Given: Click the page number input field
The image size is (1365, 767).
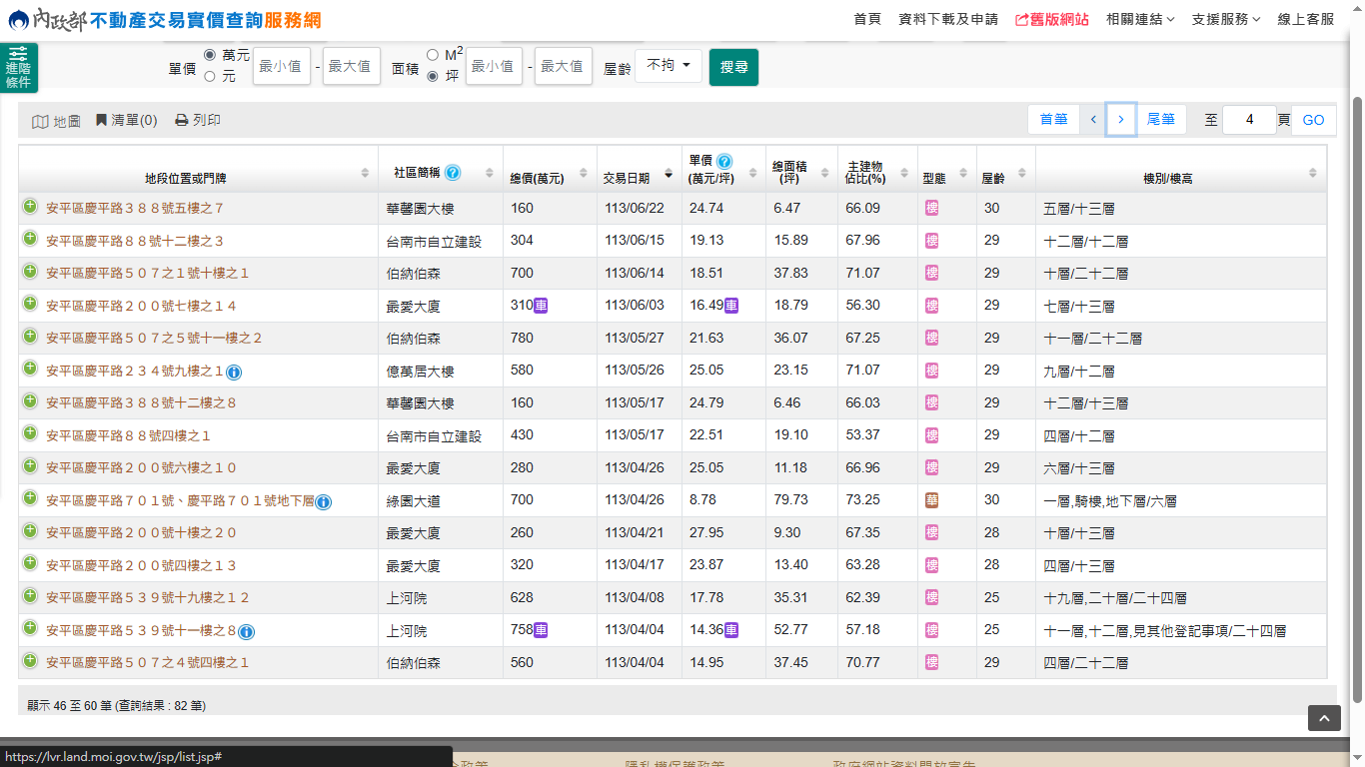Looking at the screenshot, I should pos(1248,120).
